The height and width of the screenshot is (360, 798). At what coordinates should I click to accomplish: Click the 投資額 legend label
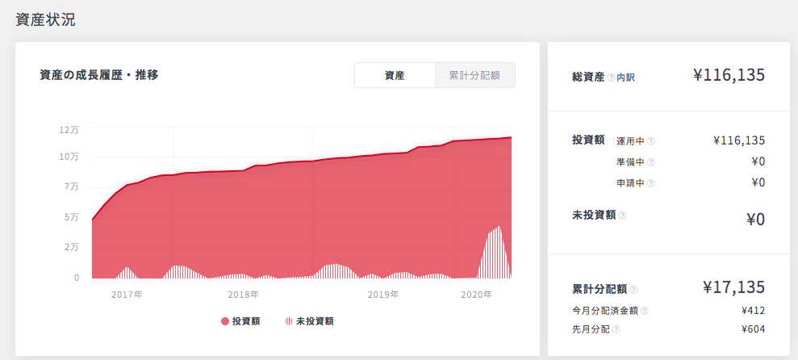pos(246,321)
